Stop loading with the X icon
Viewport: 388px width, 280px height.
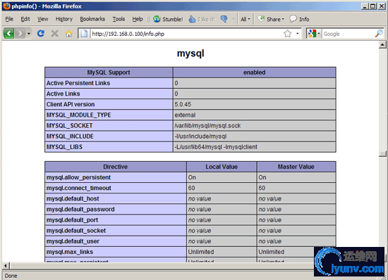coord(55,33)
